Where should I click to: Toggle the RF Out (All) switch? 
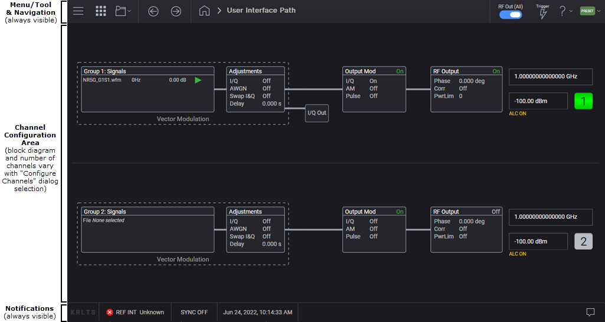click(x=510, y=15)
